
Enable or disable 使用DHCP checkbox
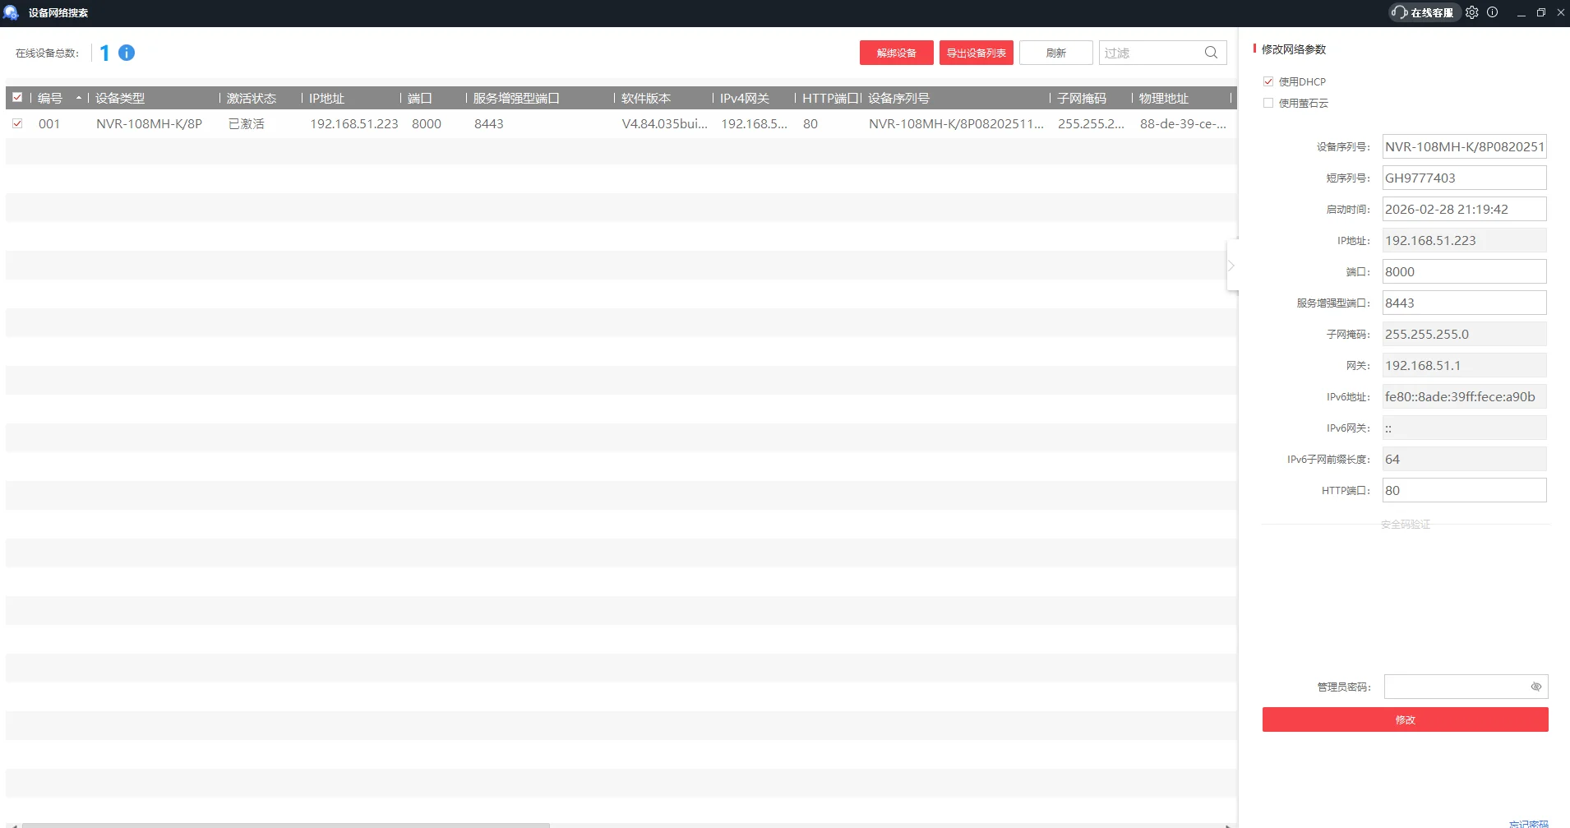[x=1268, y=81]
